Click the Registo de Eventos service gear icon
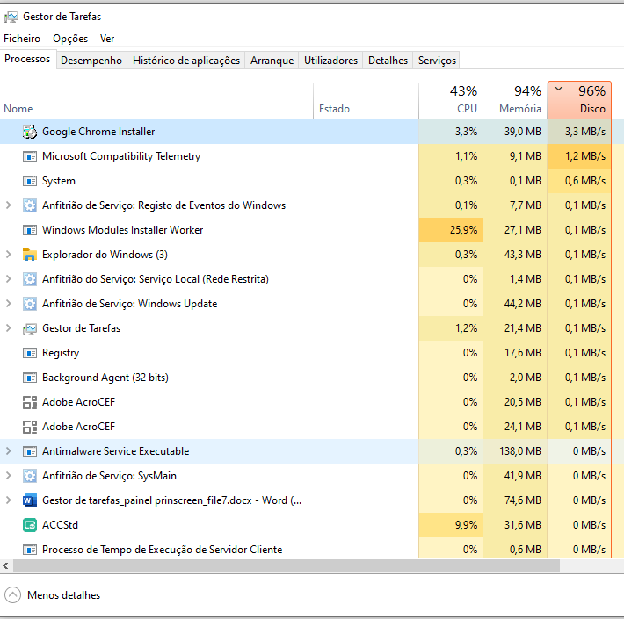 point(30,205)
